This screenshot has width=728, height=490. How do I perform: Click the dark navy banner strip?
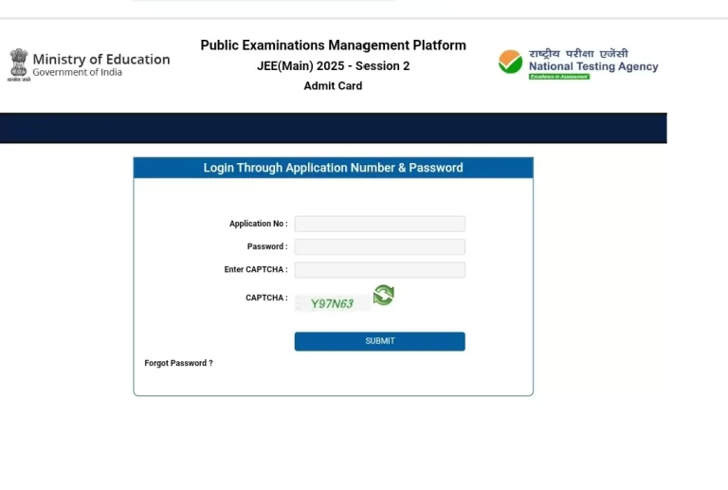tap(333, 128)
